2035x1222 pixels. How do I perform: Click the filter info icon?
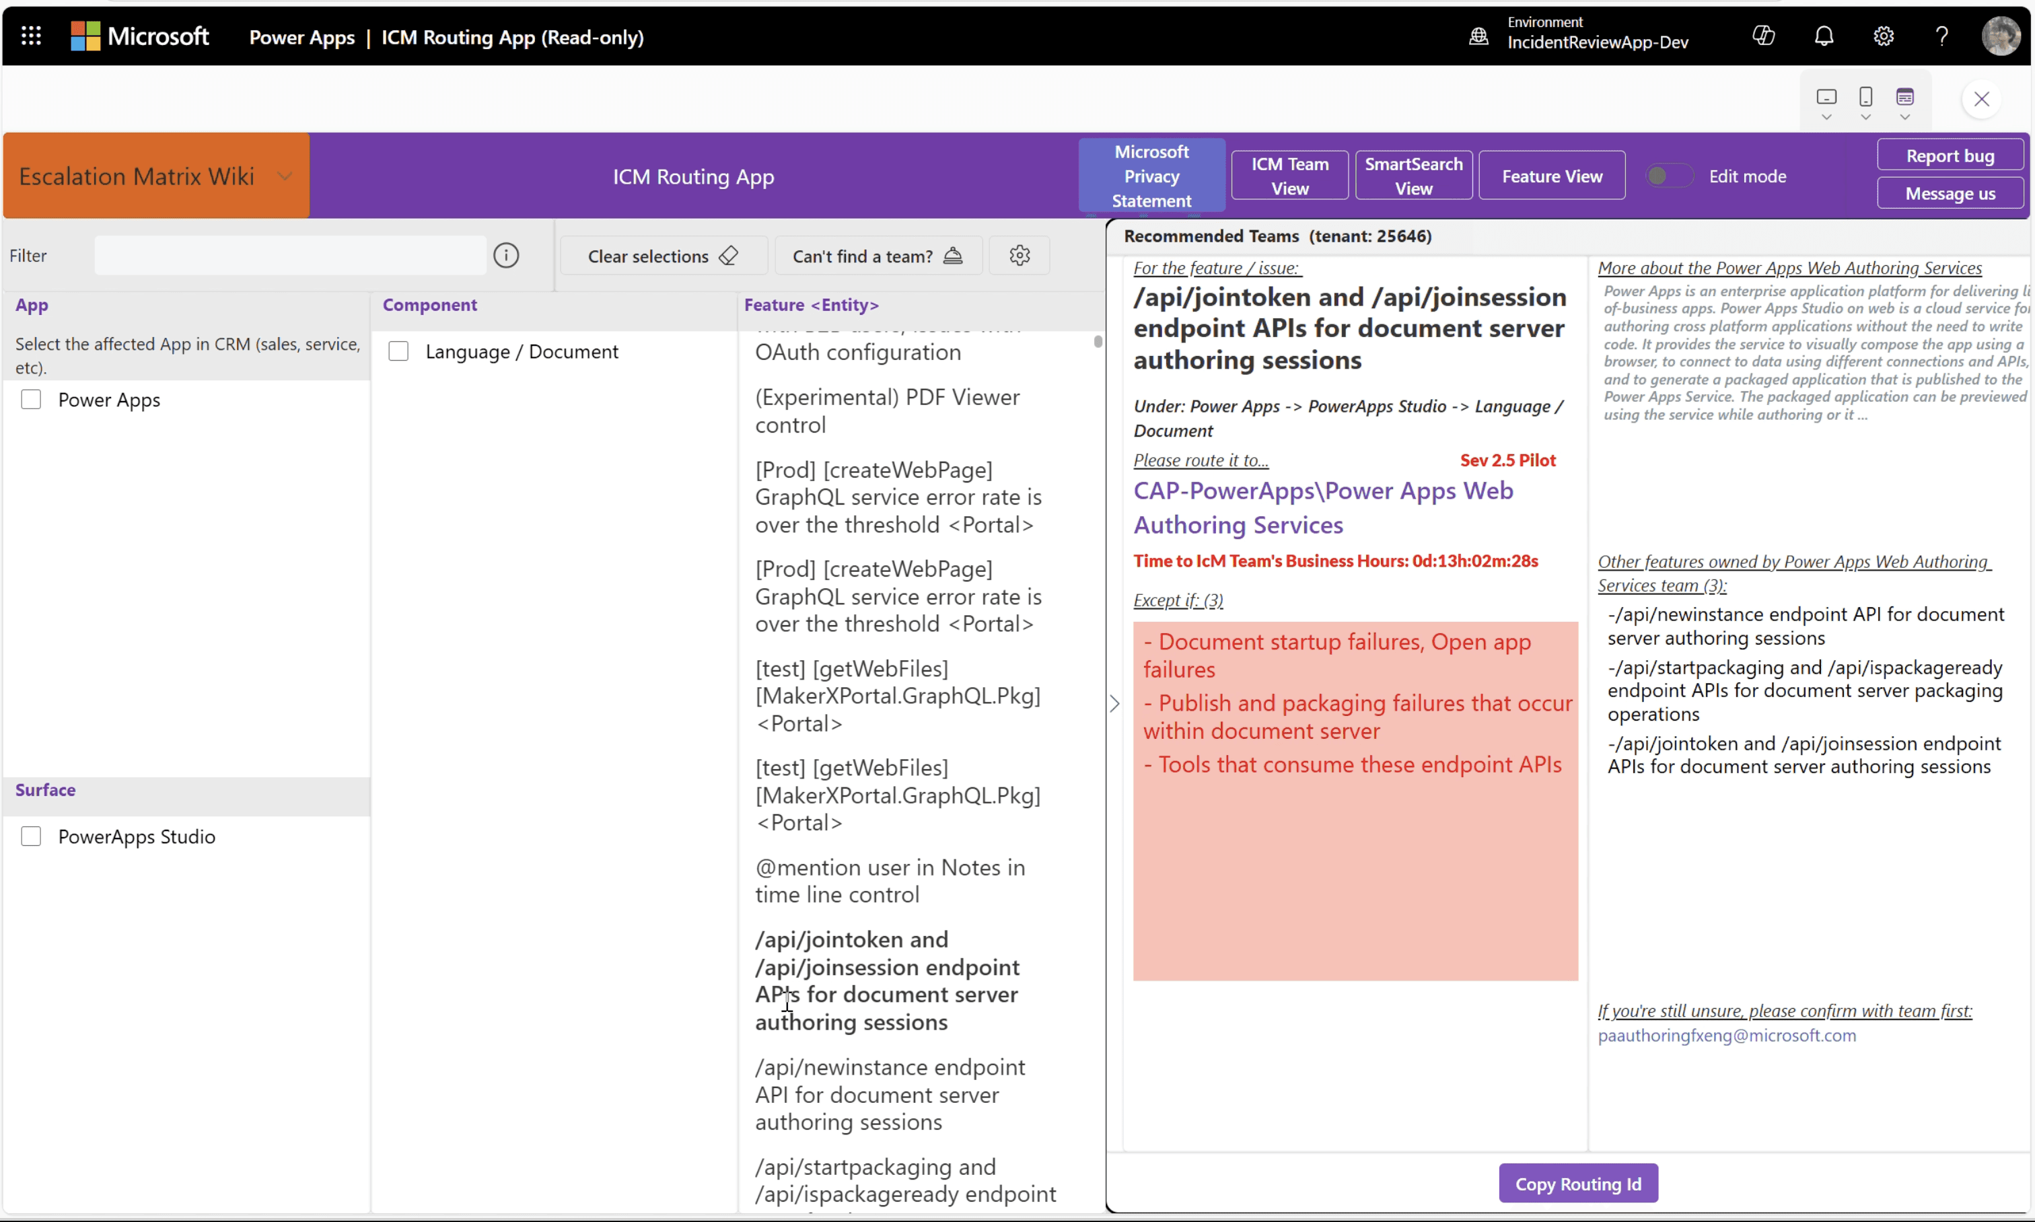click(x=507, y=256)
